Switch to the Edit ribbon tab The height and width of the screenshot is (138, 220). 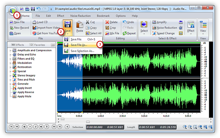(48, 16)
